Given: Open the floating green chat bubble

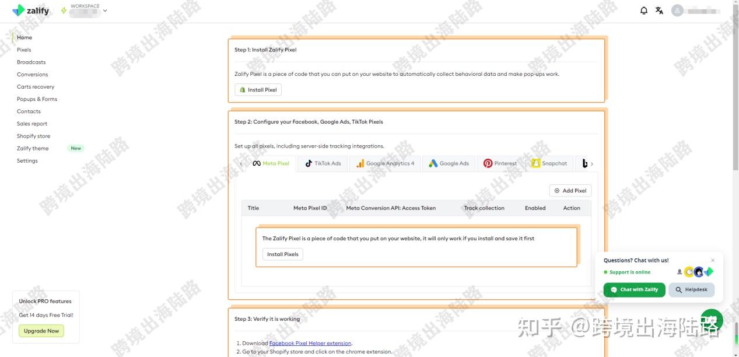Looking at the screenshot, I should click(x=711, y=320).
